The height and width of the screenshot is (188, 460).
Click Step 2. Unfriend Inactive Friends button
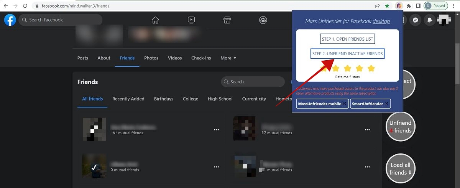point(347,54)
